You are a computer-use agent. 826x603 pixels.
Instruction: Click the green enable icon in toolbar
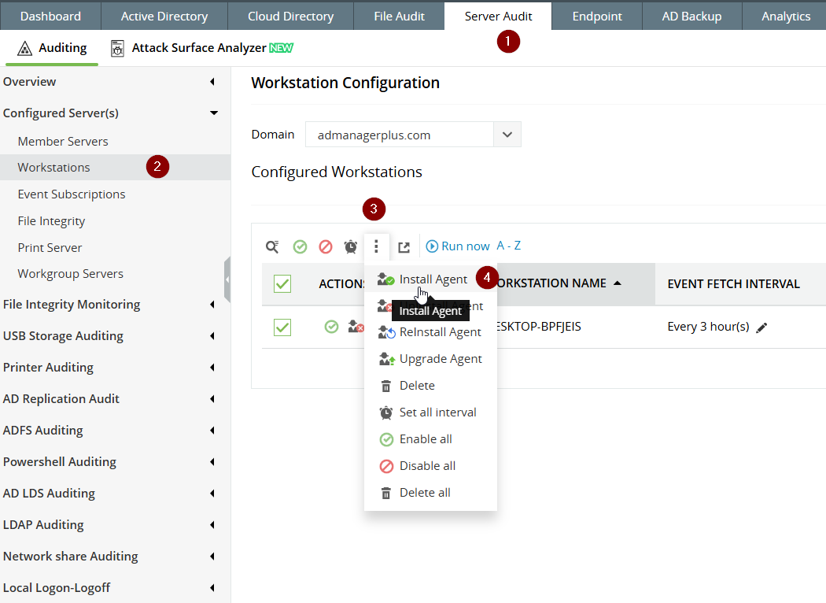tap(300, 247)
